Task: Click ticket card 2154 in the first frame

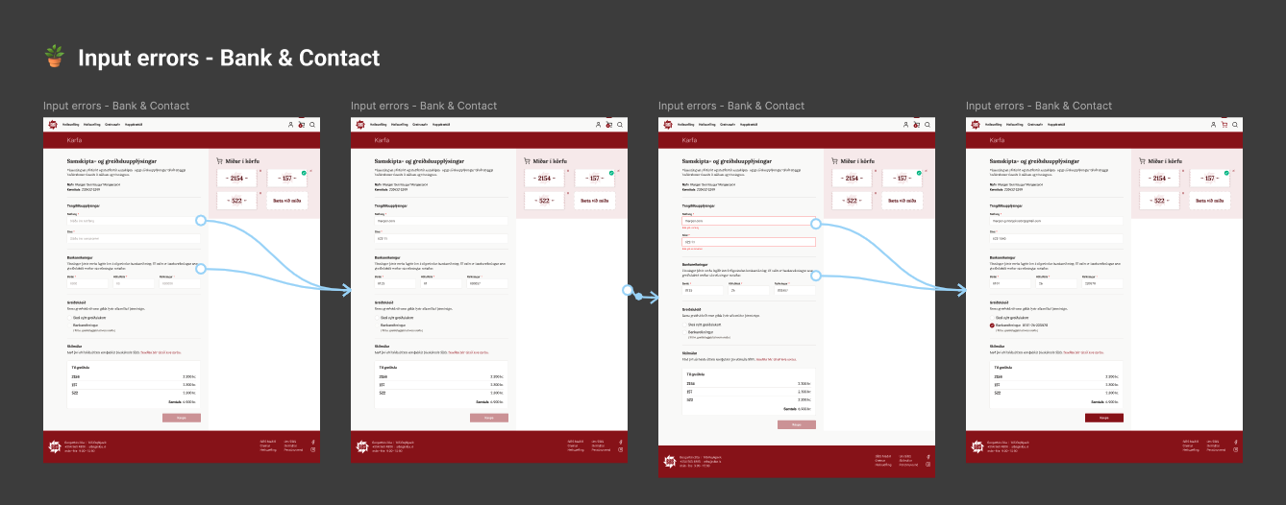Action: pyautogui.click(x=237, y=179)
